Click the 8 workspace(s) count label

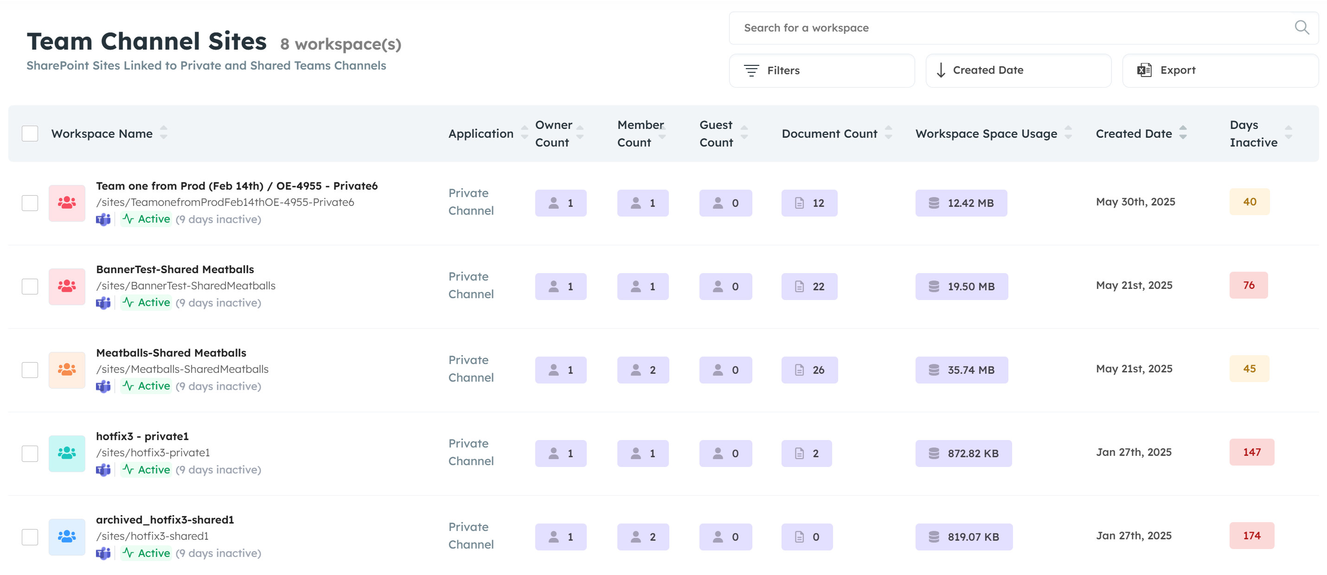click(340, 45)
